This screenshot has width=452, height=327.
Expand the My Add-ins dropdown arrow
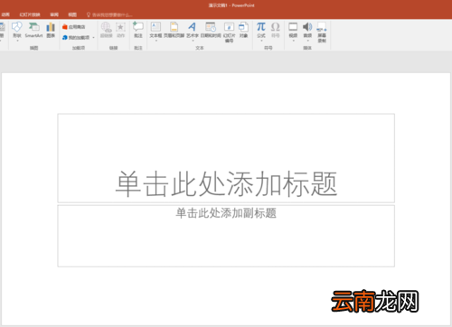pyautogui.click(x=93, y=38)
